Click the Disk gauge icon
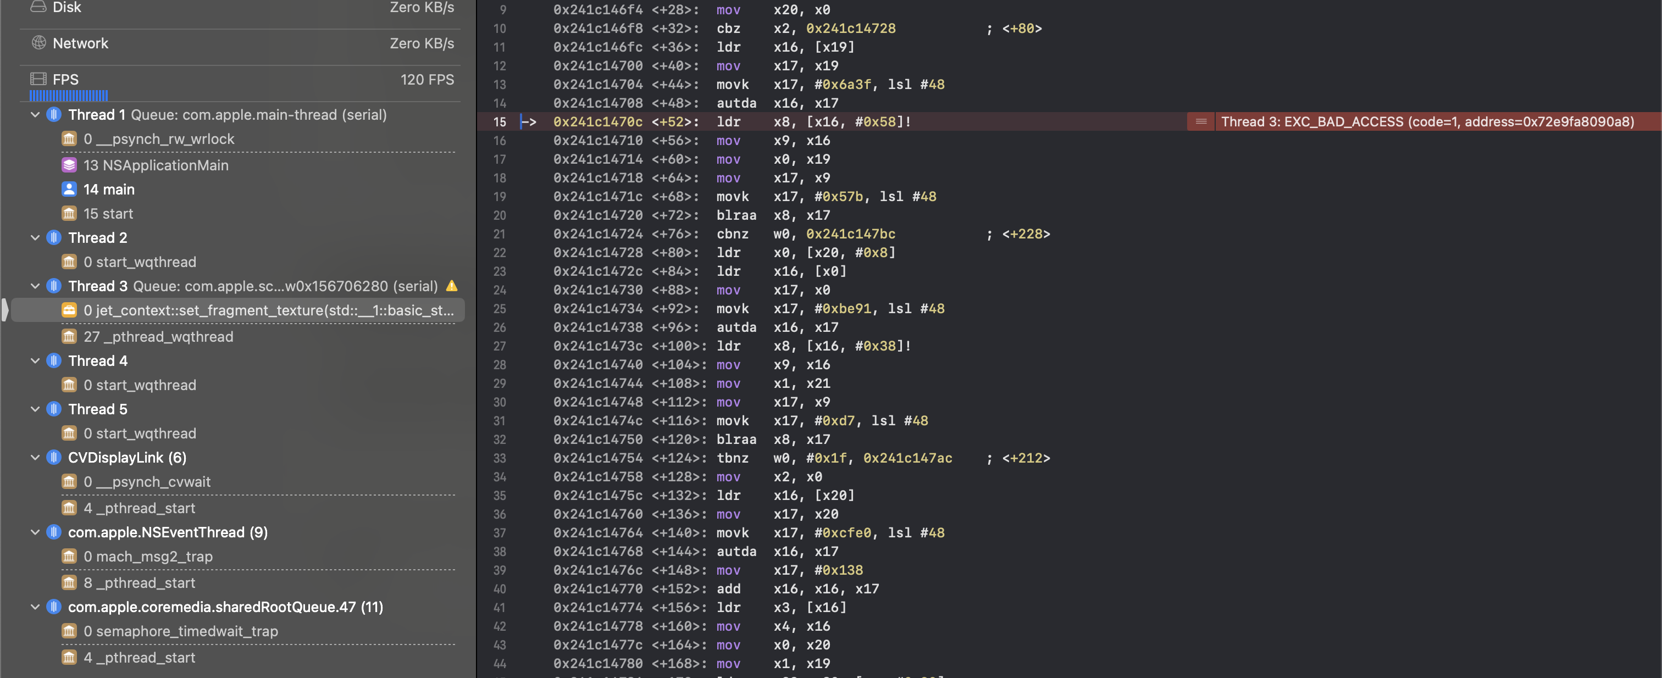The image size is (1662, 678). point(38,7)
